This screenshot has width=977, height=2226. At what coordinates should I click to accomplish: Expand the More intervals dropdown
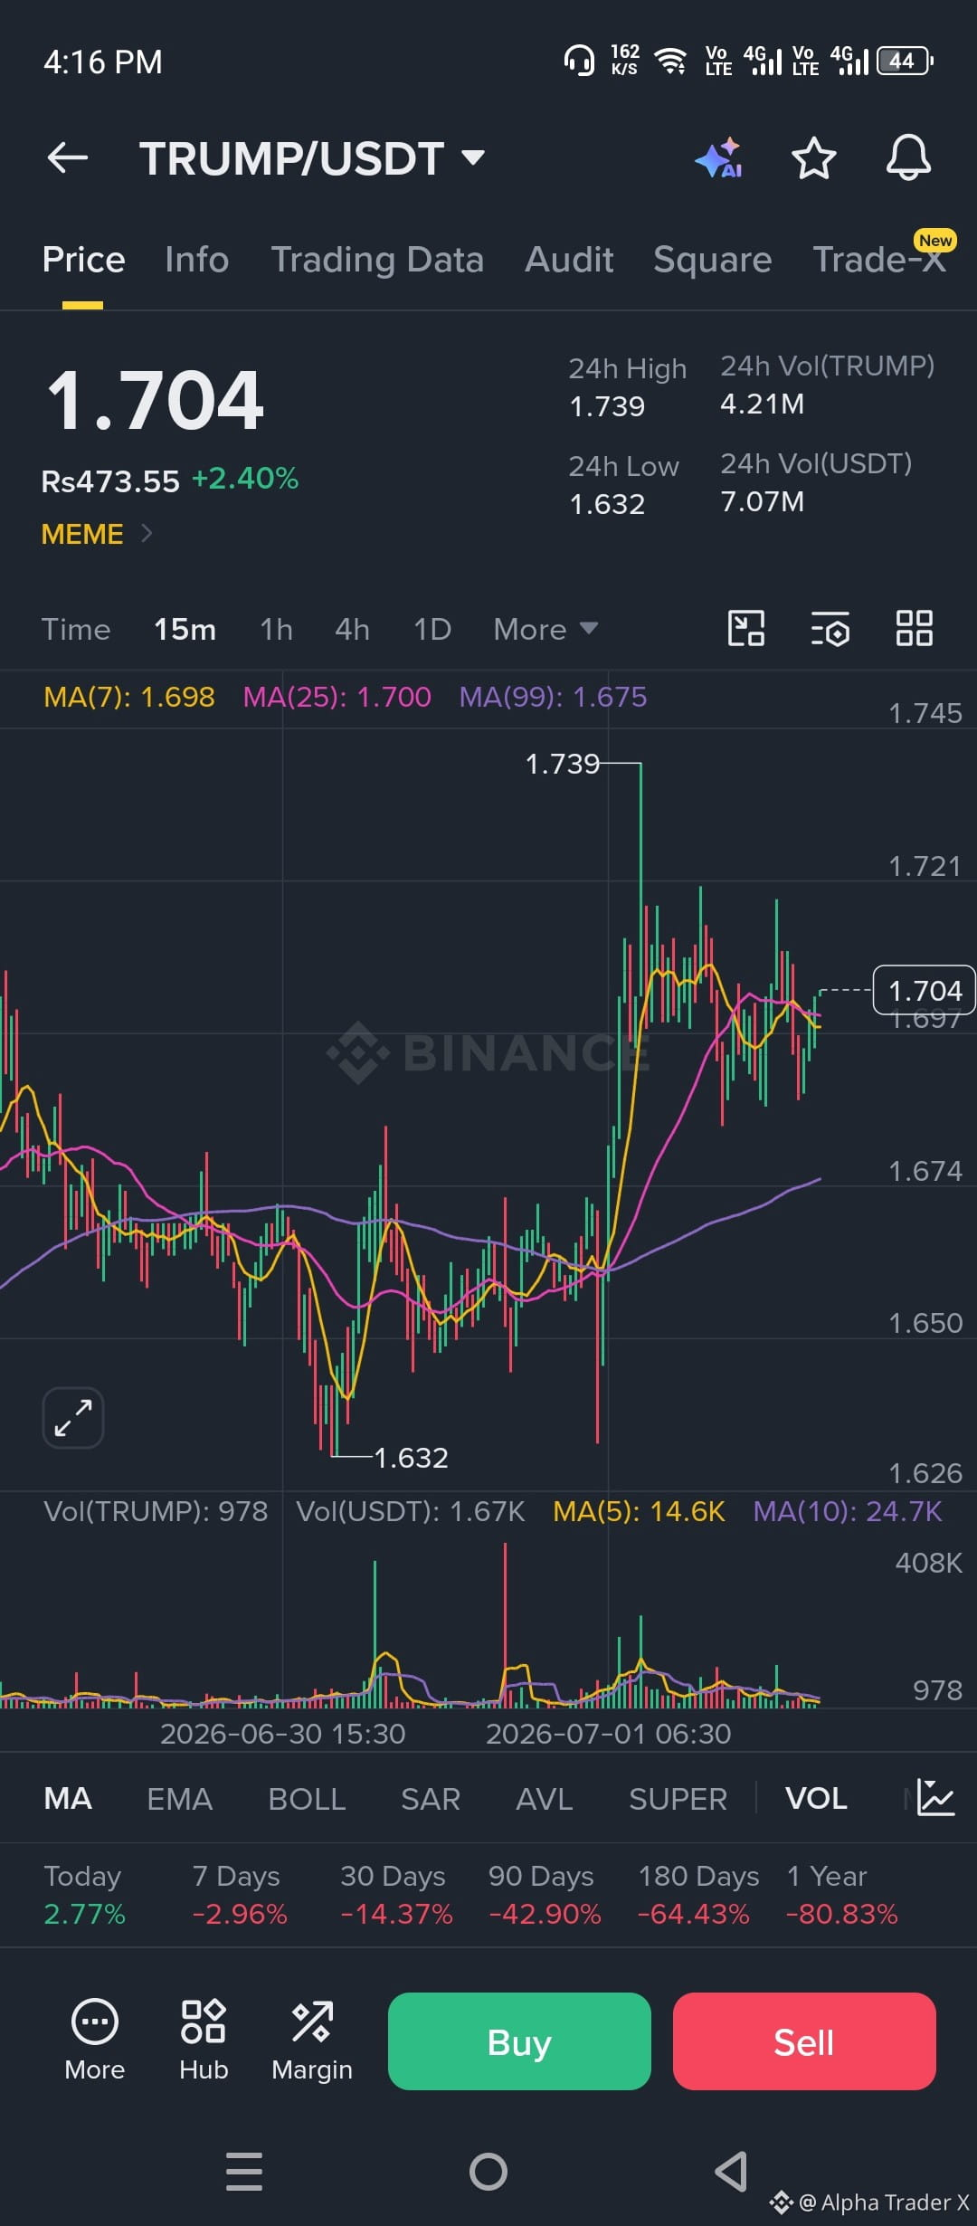[545, 629]
